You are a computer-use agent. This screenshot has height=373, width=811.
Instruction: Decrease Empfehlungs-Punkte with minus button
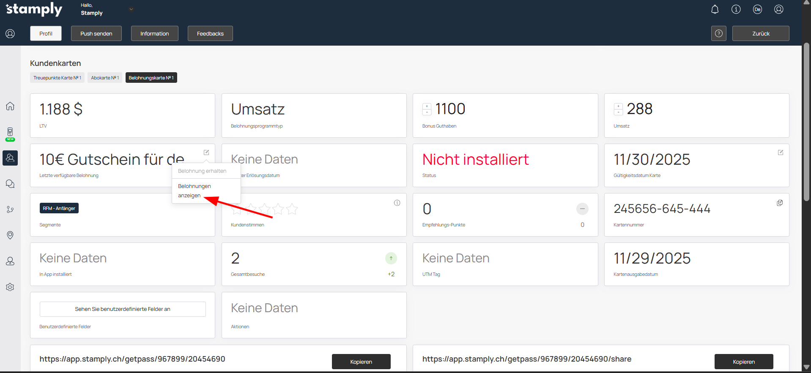(582, 209)
